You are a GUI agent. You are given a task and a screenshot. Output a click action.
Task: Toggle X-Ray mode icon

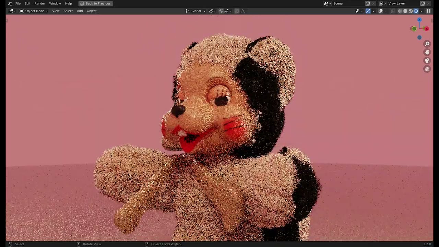393,11
